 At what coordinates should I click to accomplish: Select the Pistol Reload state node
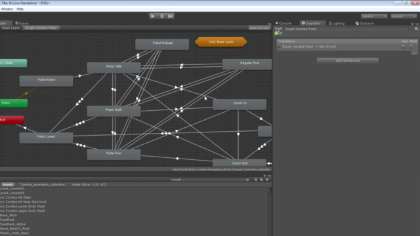162,44
